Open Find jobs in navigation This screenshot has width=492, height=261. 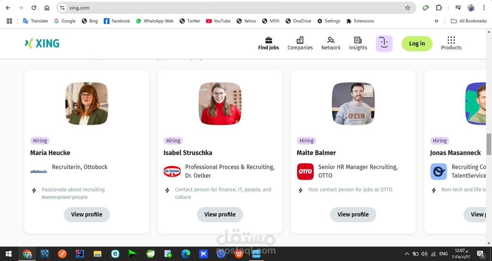(x=269, y=44)
